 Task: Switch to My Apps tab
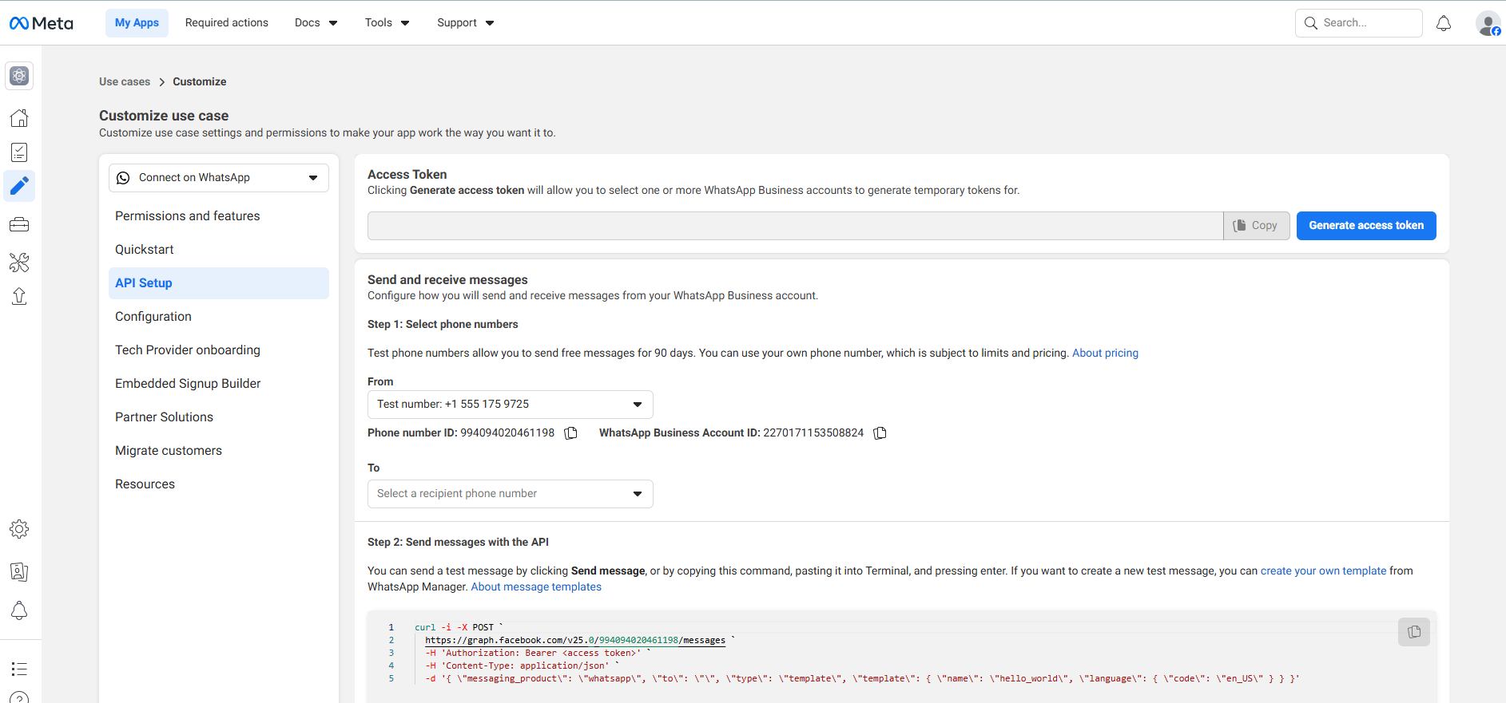137,23
